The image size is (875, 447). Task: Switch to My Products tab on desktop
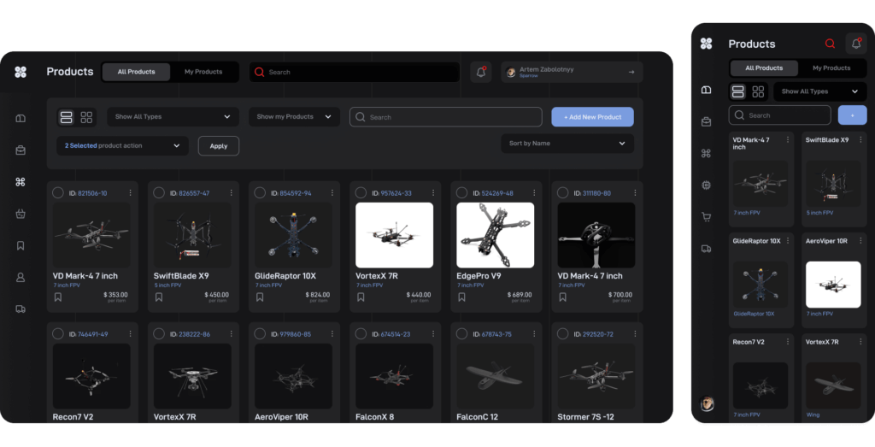point(203,72)
